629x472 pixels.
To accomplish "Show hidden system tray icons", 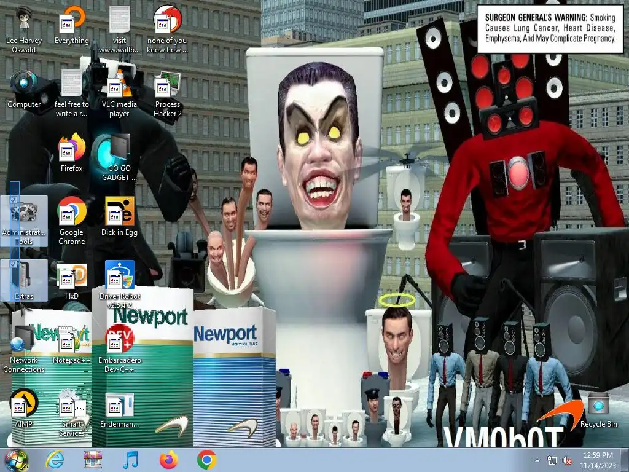I will pos(537,461).
